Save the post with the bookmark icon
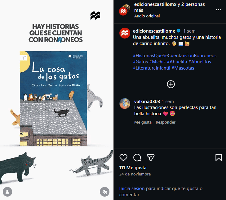 (x=219, y=157)
